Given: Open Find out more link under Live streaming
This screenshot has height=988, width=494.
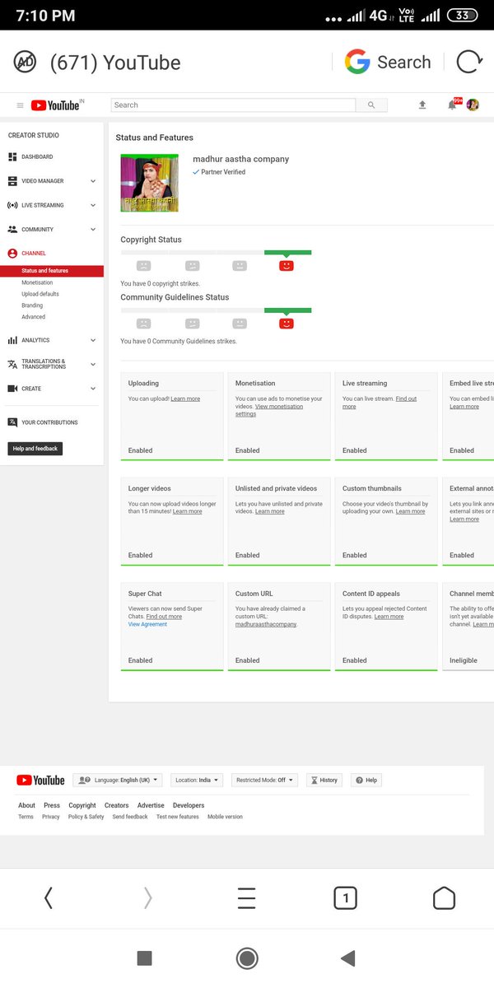Looking at the screenshot, I should pos(380,403).
